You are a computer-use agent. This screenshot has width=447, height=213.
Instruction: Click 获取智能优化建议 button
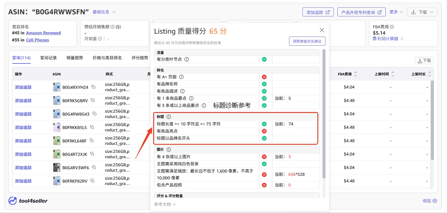307,41
